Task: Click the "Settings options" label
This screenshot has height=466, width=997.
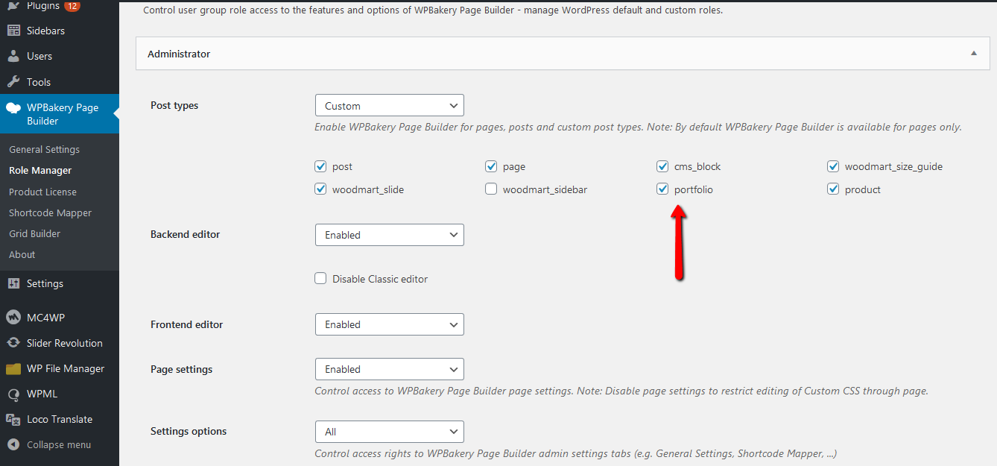Action: (189, 431)
